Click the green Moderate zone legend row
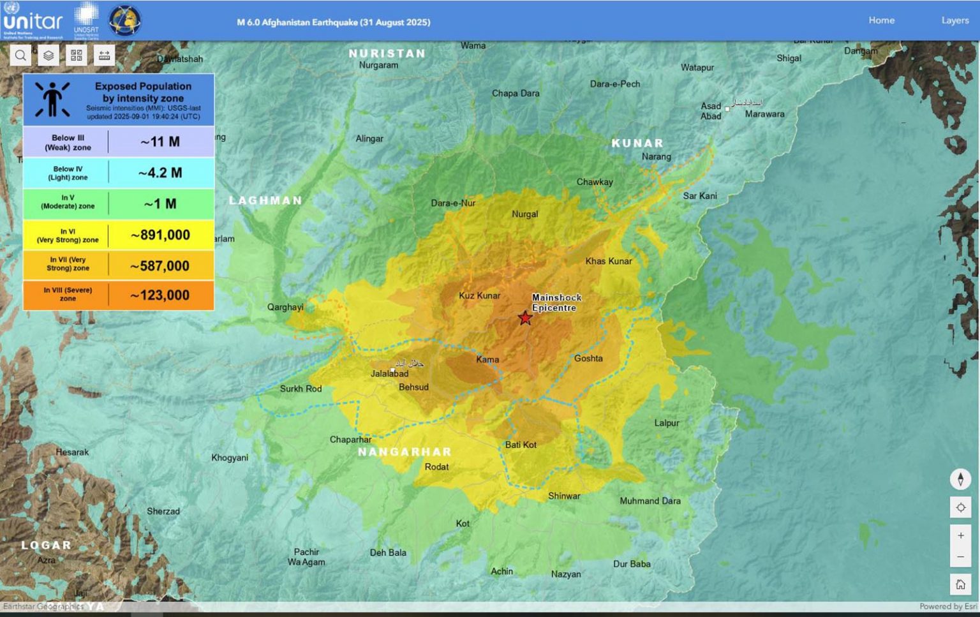 pos(119,204)
